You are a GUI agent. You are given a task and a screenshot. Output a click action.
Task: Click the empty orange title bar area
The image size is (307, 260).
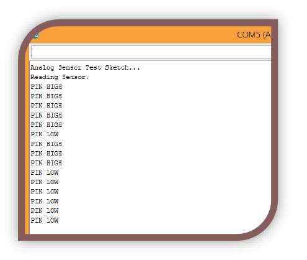click(x=136, y=35)
